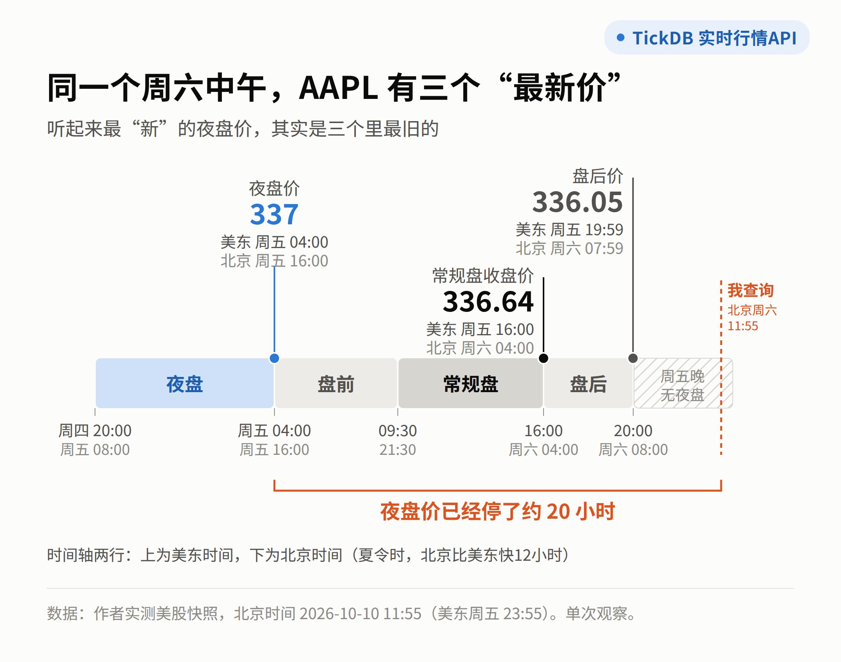
Task: Click the subtitle 听起来最“新”的夜盘价
Action: (x=243, y=129)
